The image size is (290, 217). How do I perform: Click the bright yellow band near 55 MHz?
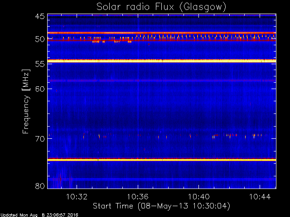[162, 61]
